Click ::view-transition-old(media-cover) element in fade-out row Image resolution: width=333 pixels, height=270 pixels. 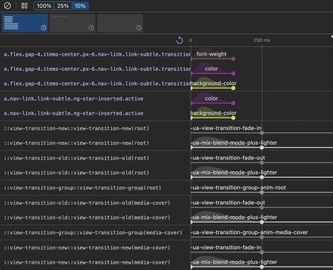coord(87,203)
